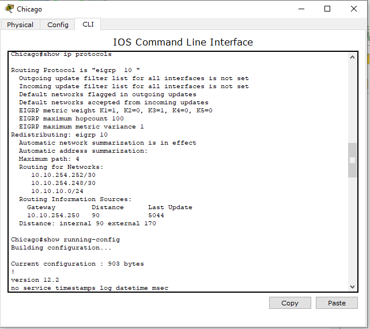
Task: Click 'EIGRP maximum metric variance 1' line
Action: [x=81, y=126]
